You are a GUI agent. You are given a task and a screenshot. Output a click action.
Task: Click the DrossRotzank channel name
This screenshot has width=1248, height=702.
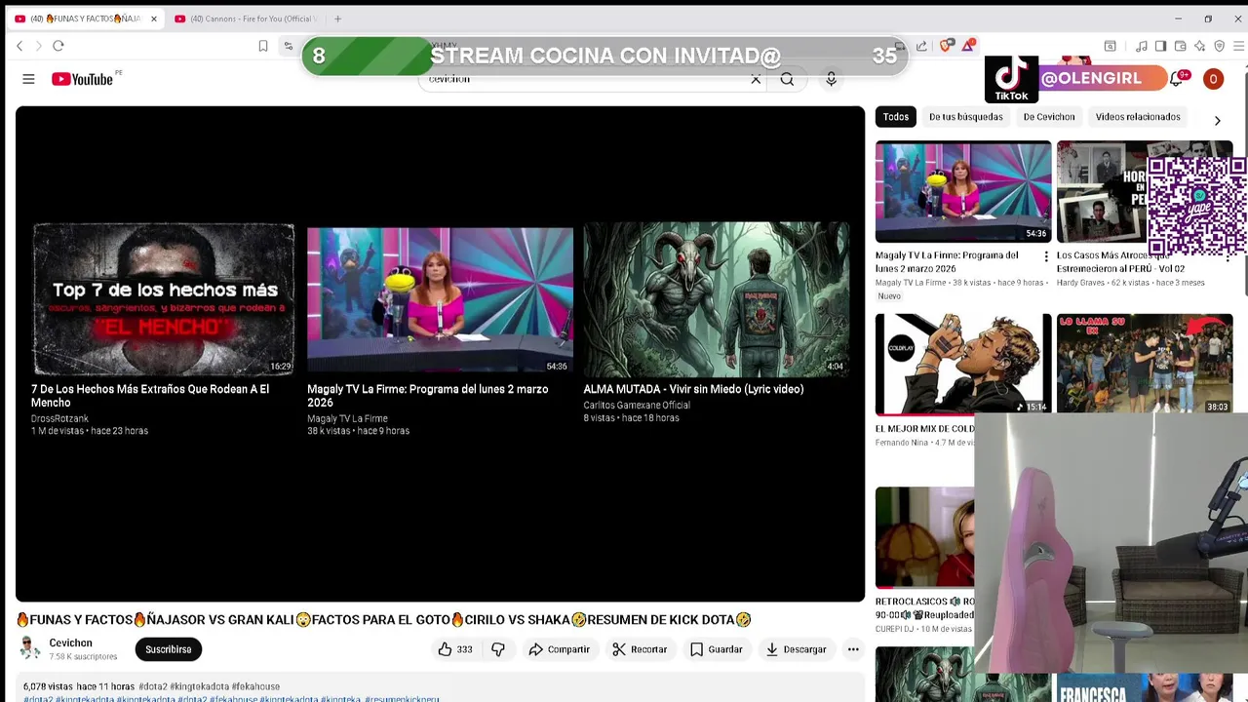(x=59, y=418)
